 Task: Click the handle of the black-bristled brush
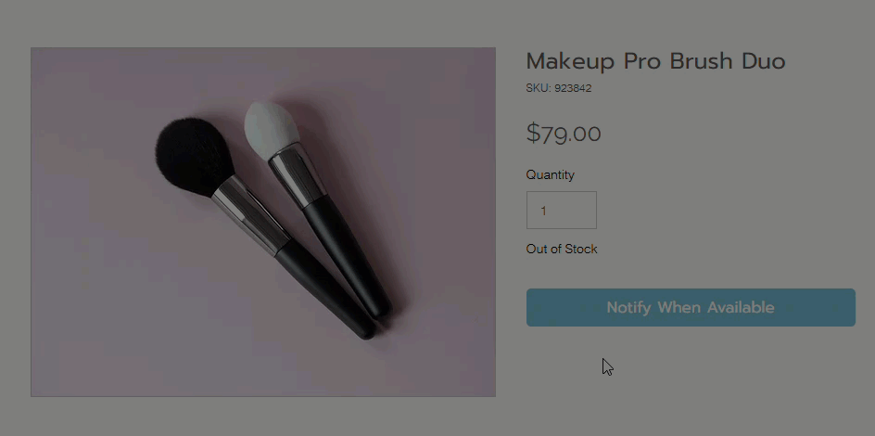(324, 288)
